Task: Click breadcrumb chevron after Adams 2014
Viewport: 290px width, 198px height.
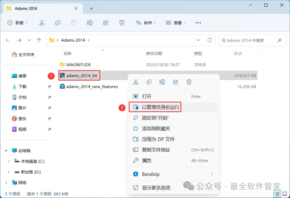Action: pos(89,40)
